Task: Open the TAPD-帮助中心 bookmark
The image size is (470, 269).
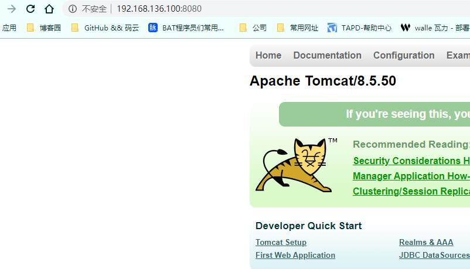Action: pyautogui.click(x=359, y=28)
